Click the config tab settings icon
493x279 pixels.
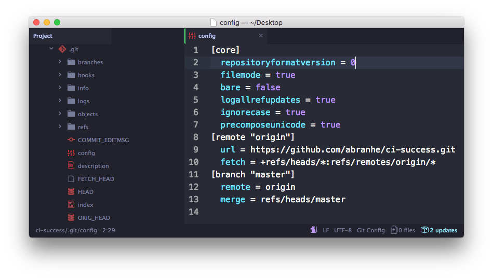tap(192, 36)
